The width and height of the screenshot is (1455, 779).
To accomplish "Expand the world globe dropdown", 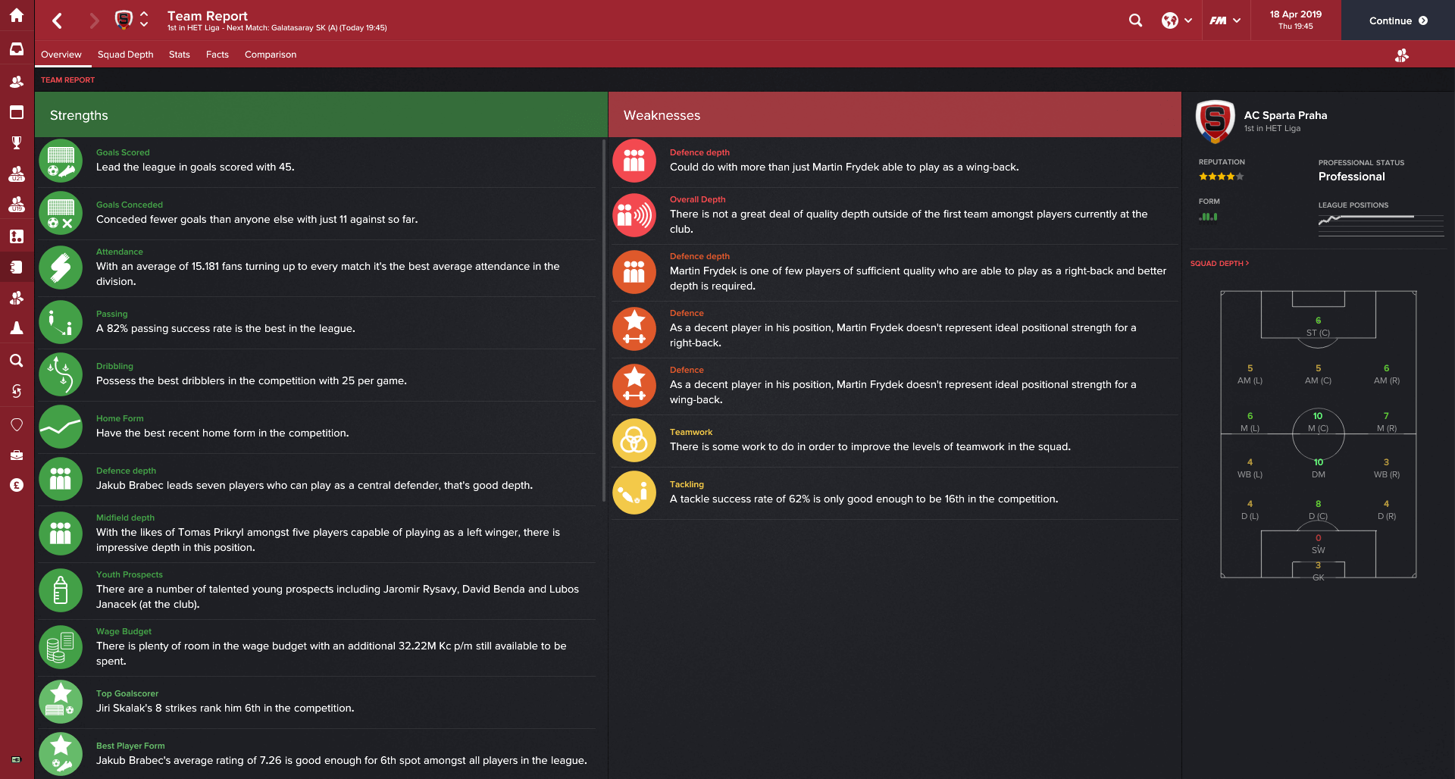I will (1177, 20).
